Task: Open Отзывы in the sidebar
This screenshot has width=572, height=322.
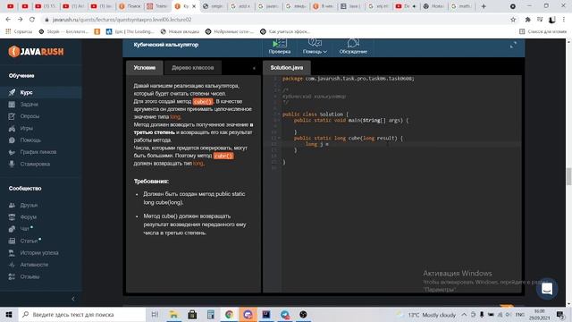Action: click(x=29, y=276)
